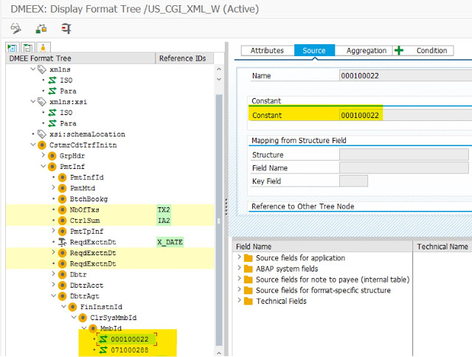Click the Reference IDs column header

coord(184,58)
